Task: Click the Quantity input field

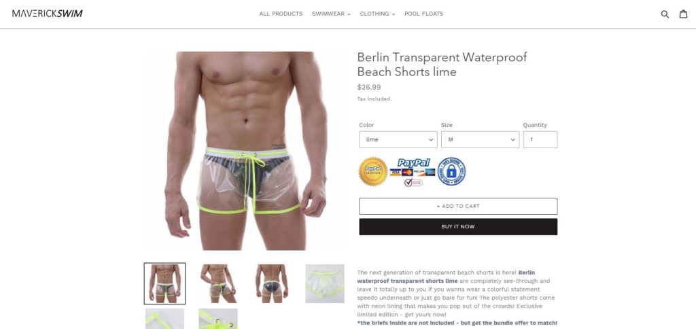Action: pos(540,139)
